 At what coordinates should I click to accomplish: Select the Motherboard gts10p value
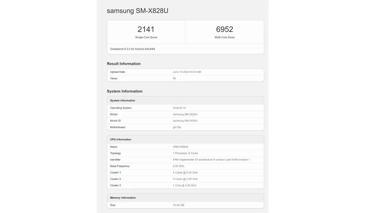point(177,127)
